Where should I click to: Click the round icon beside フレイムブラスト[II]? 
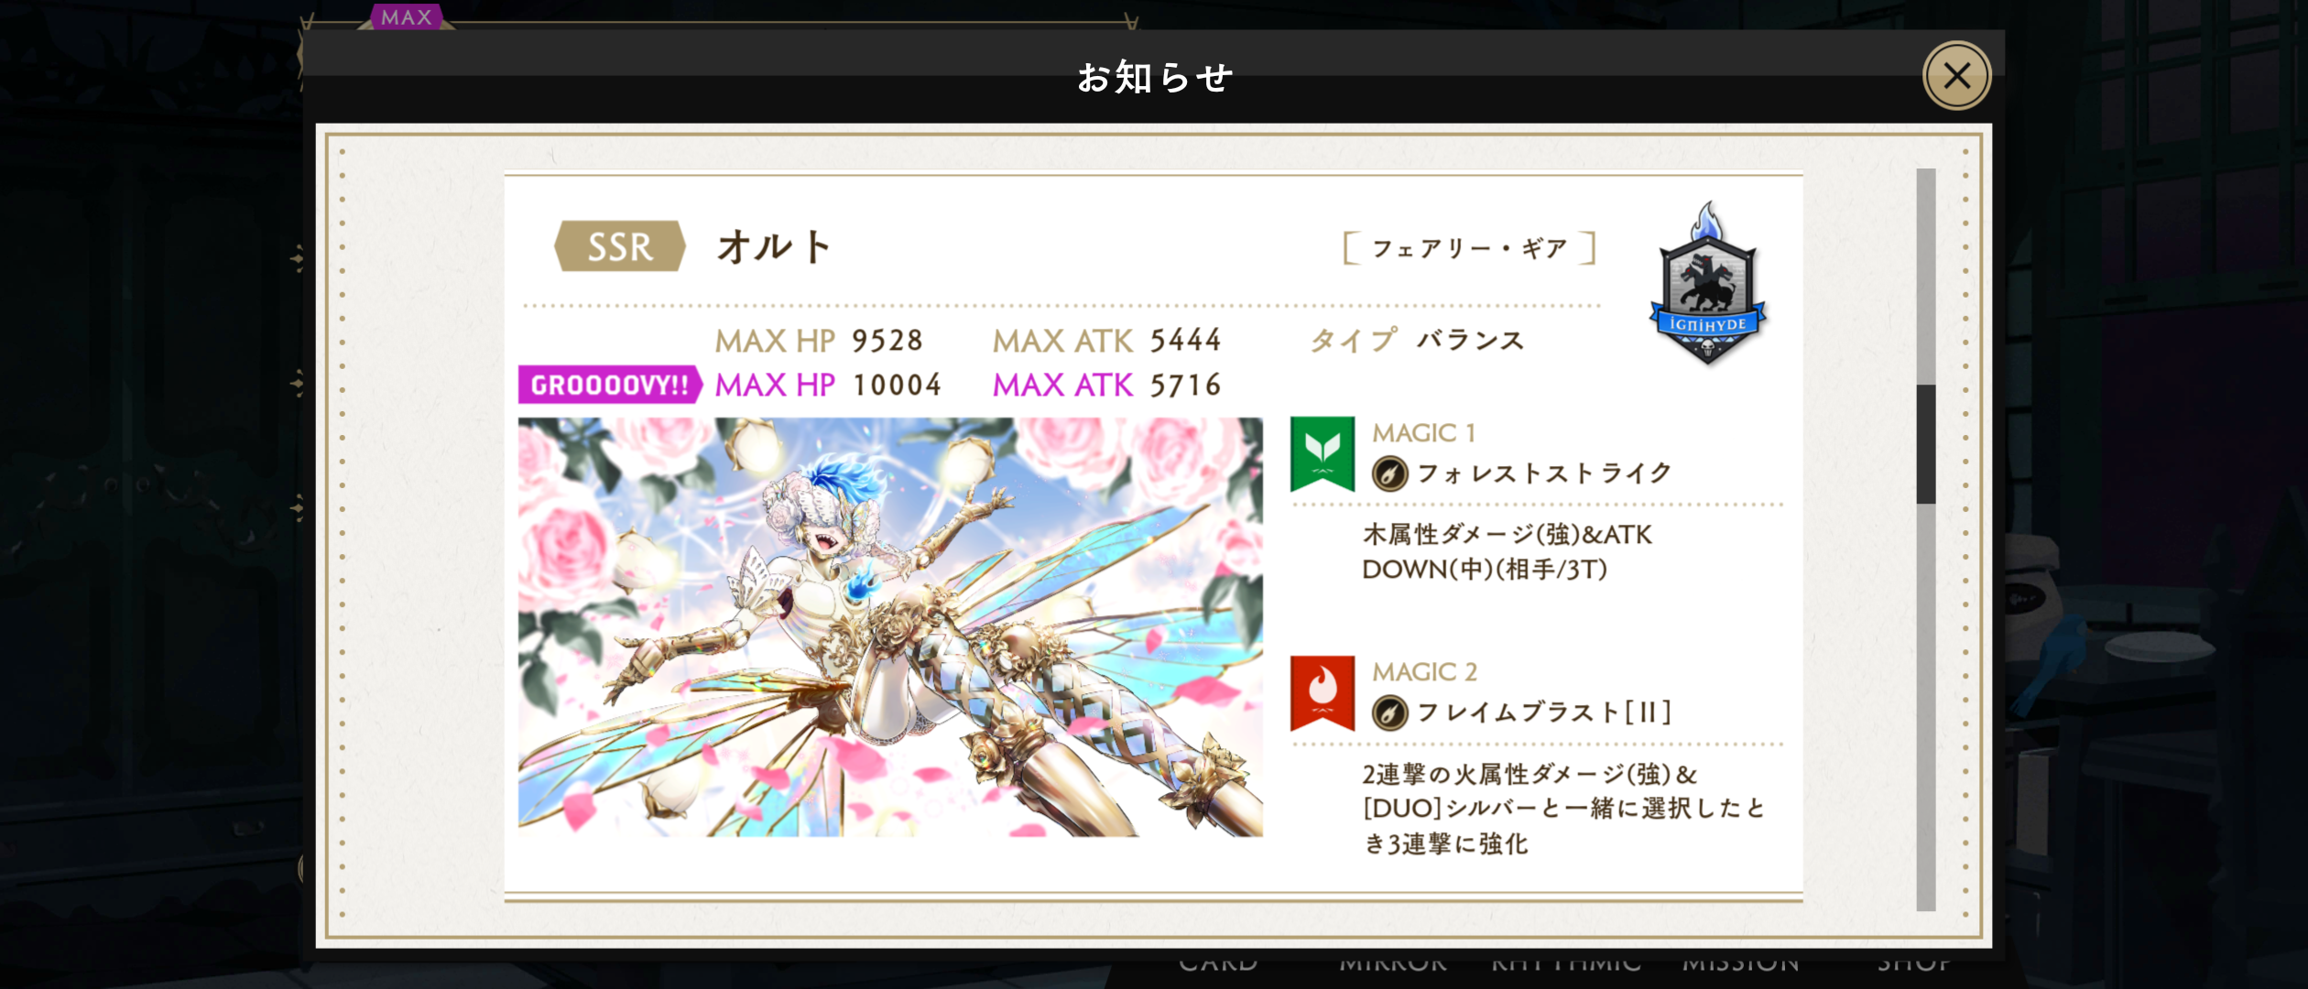1389,712
